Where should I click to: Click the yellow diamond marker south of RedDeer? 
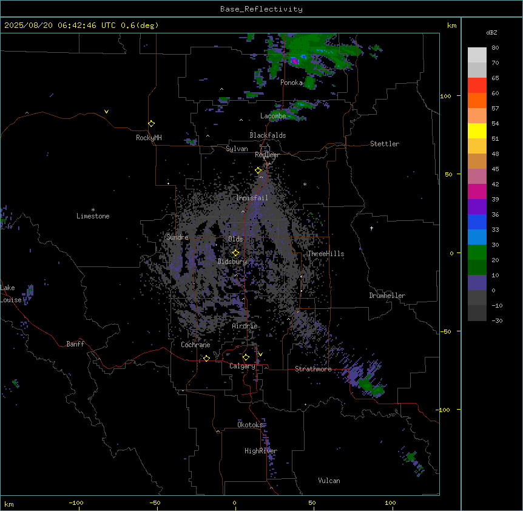[258, 171]
